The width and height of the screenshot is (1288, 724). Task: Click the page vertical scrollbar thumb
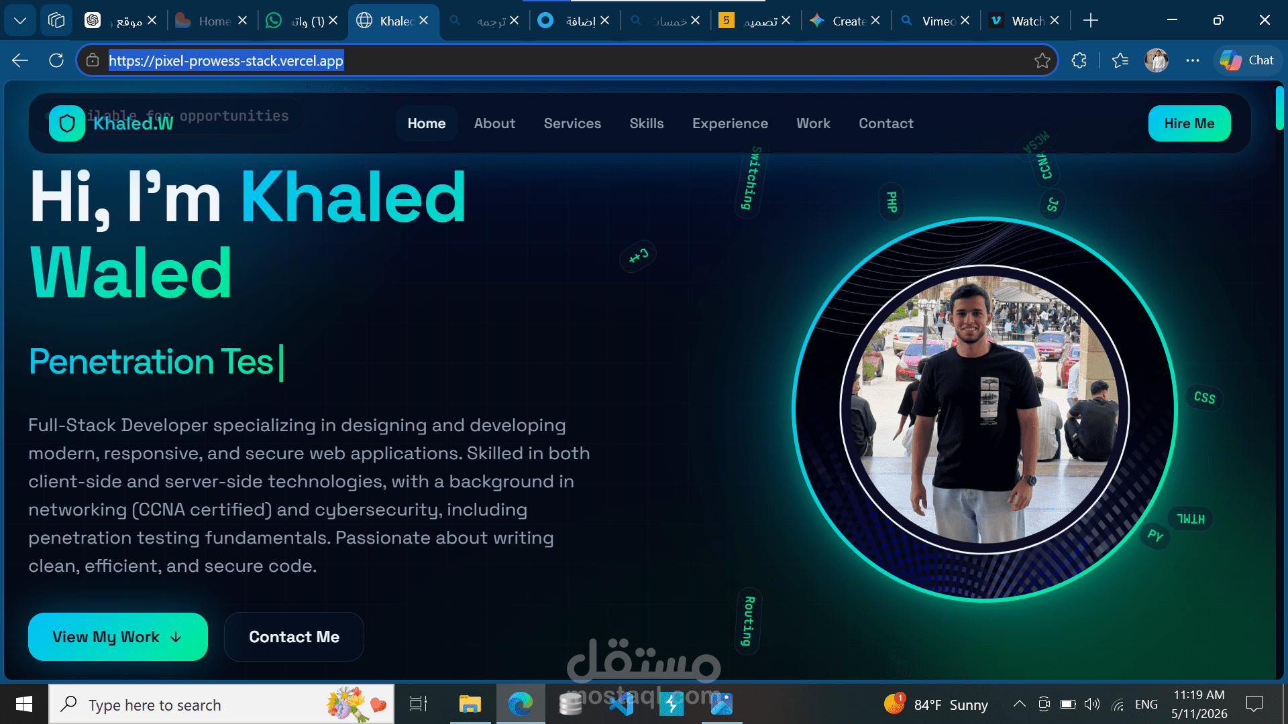pyautogui.click(x=1279, y=107)
